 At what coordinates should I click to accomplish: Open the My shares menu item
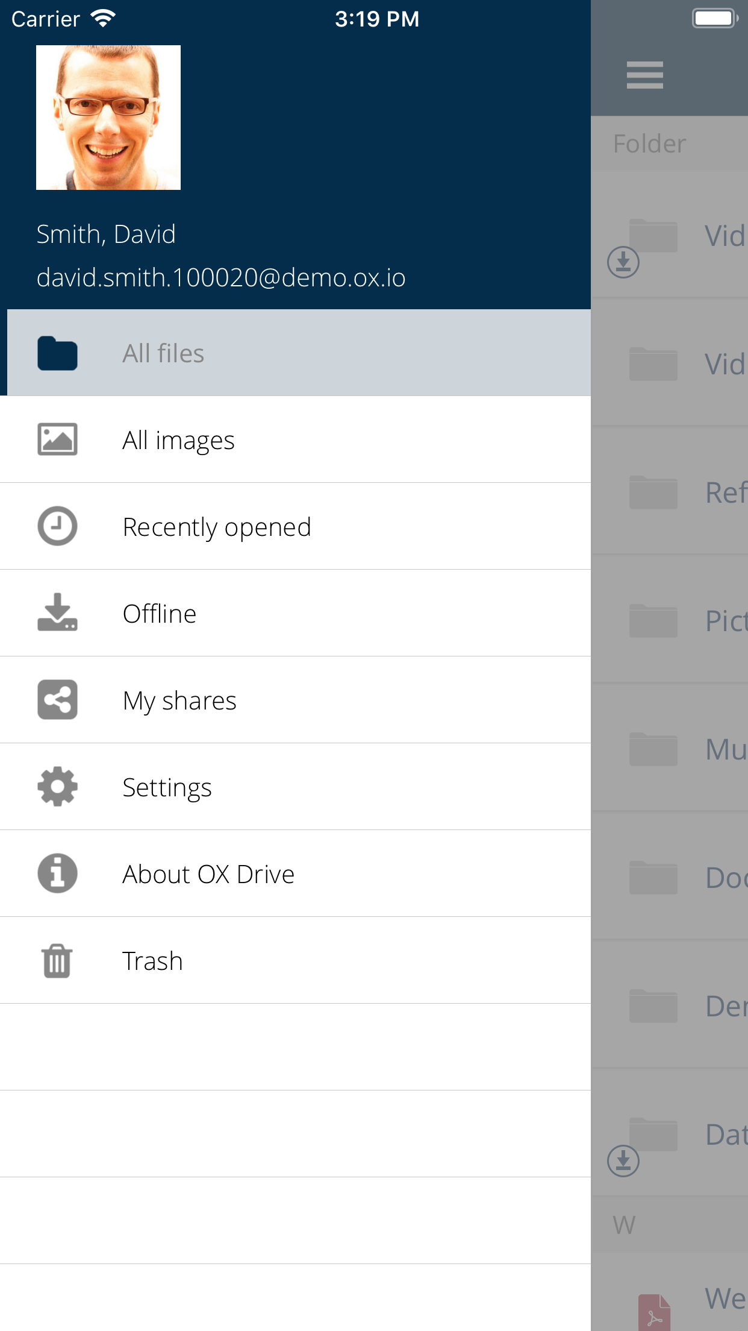point(295,700)
